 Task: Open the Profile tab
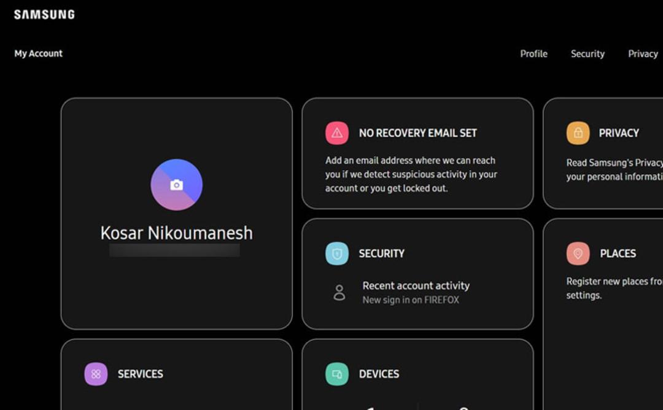[533, 53]
